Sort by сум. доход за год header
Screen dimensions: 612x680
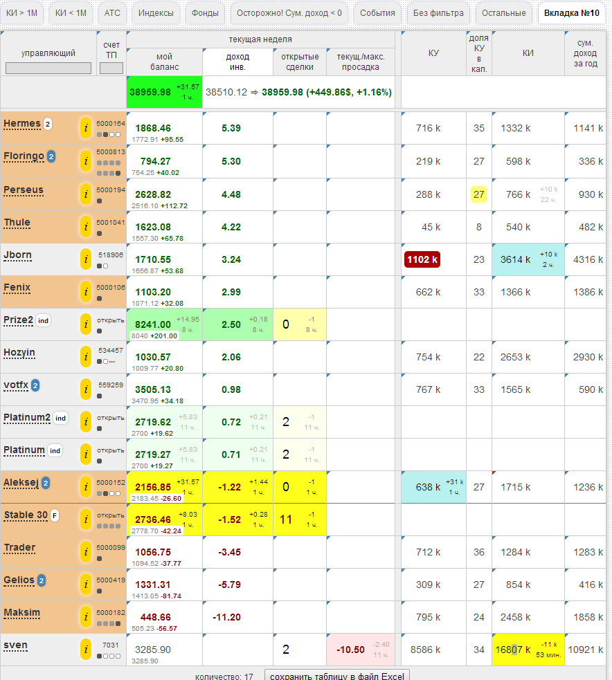(585, 53)
